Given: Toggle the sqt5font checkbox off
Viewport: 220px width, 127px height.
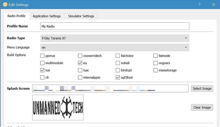Looking at the screenshot, I should [x=118, y=78].
